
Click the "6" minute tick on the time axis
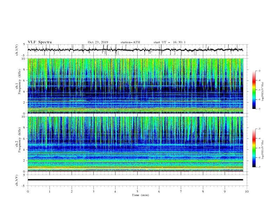(x=159, y=191)
